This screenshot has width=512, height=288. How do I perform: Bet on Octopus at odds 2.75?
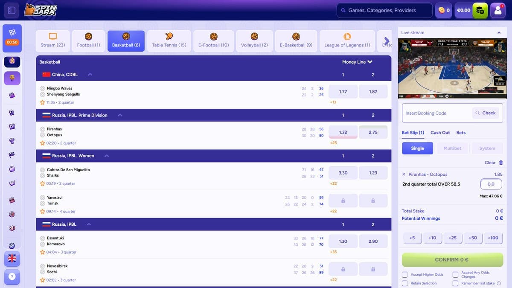[373, 132]
